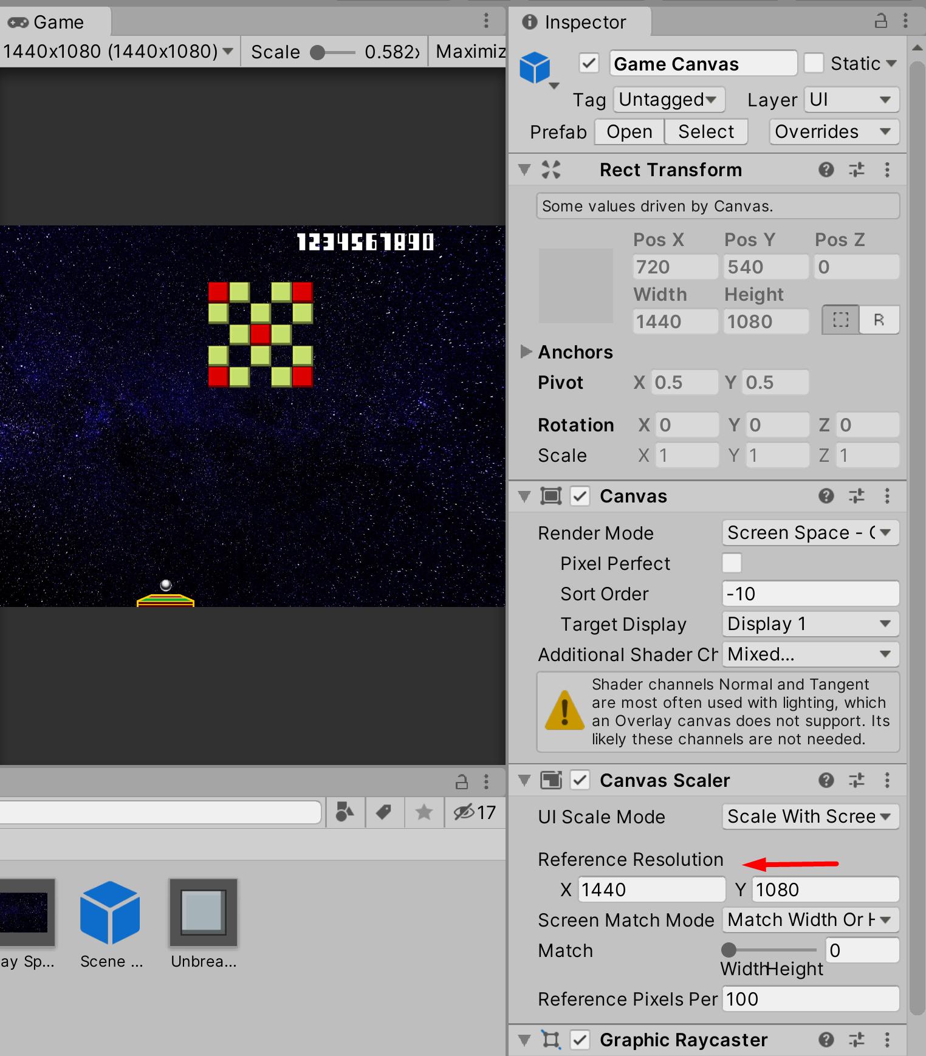Click the prefab Select button
The height and width of the screenshot is (1056, 926).
pos(706,131)
